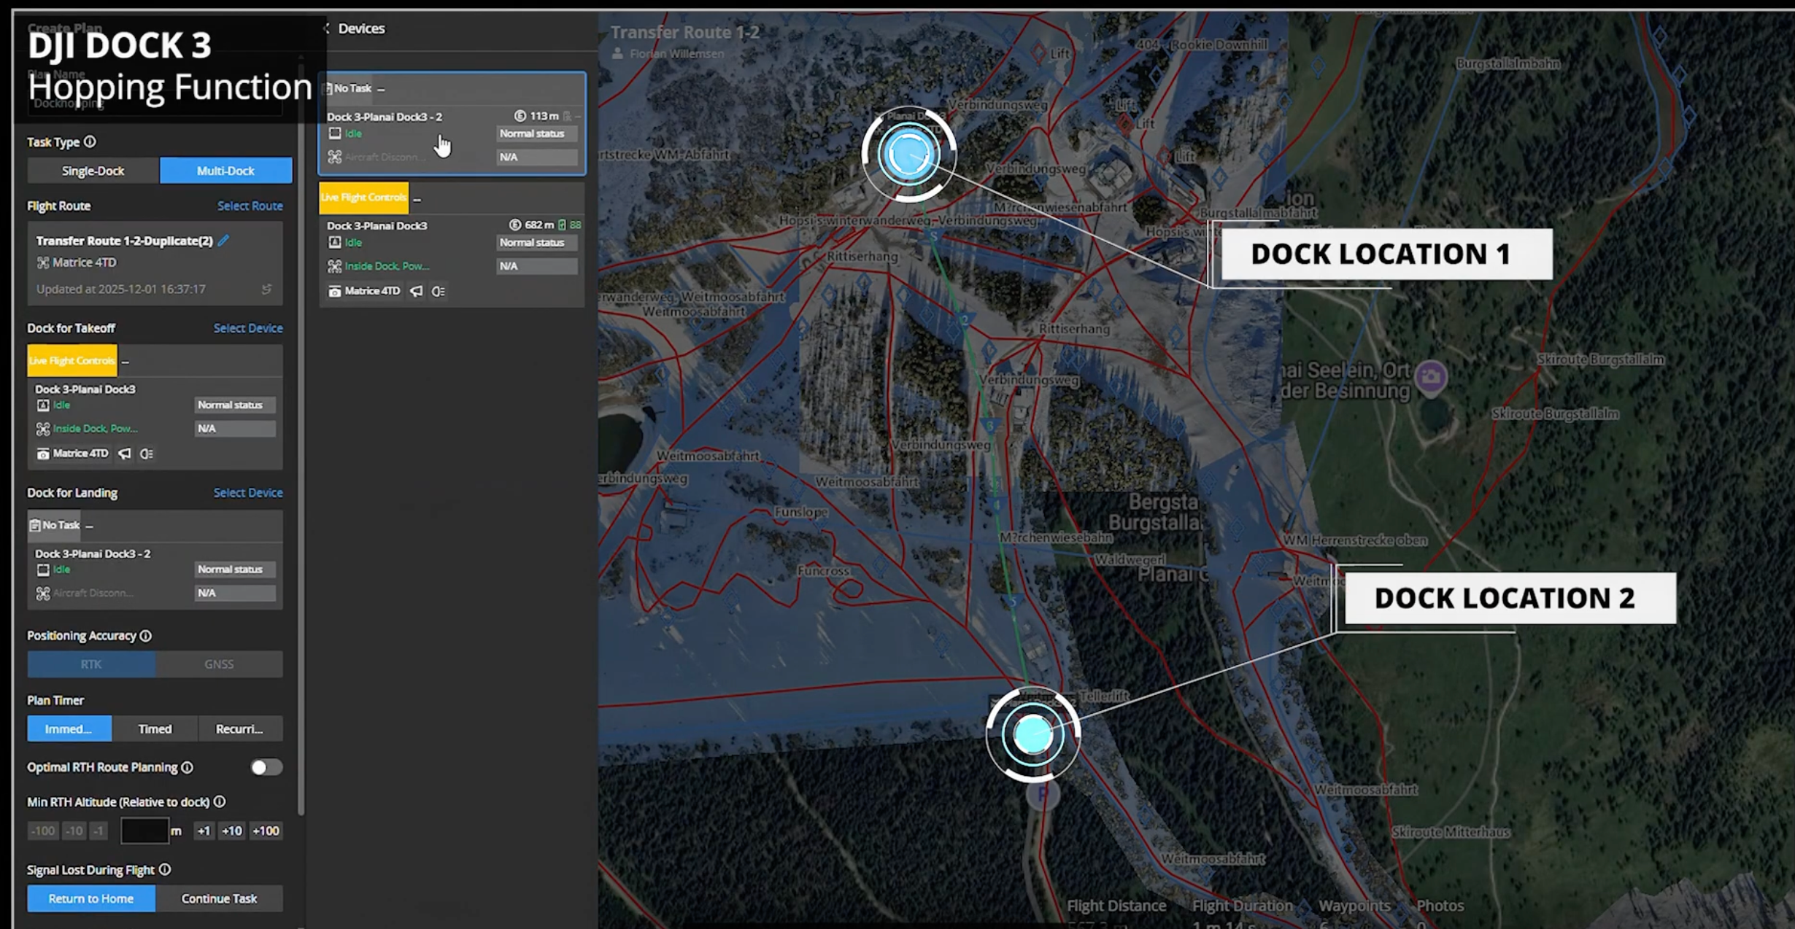1795x929 pixels.
Task: Open Select Device for Dock for Landing
Action: point(248,493)
